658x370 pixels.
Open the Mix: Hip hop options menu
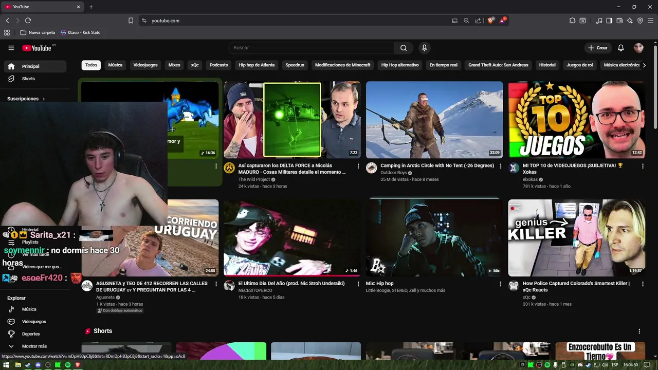pos(501,284)
